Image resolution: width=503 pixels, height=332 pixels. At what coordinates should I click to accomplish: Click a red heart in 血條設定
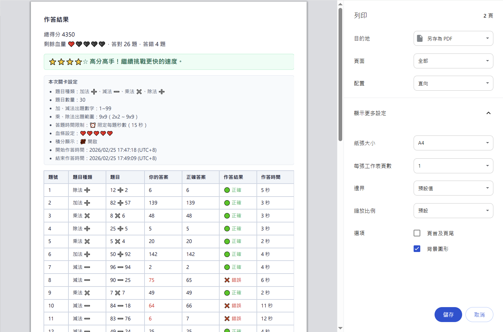(x=83, y=133)
